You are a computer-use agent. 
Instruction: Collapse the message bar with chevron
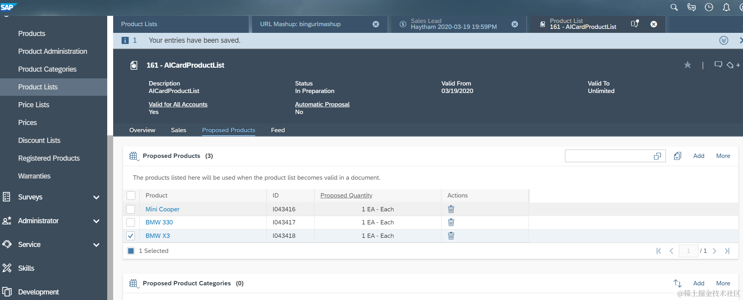[x=724, y=40]
